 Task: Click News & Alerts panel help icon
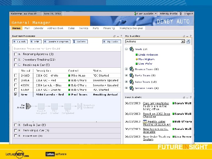191,97
